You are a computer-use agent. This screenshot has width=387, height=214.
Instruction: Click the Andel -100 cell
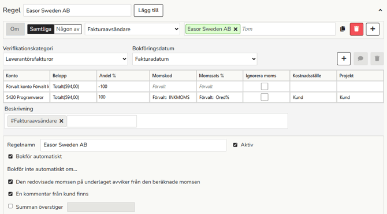pos(123,87)
